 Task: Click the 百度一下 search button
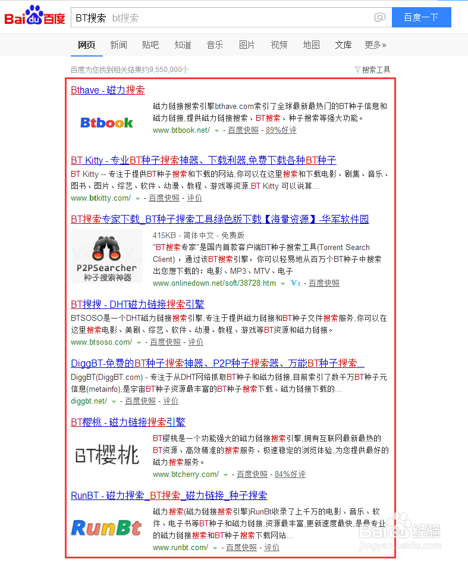(422, 17)
